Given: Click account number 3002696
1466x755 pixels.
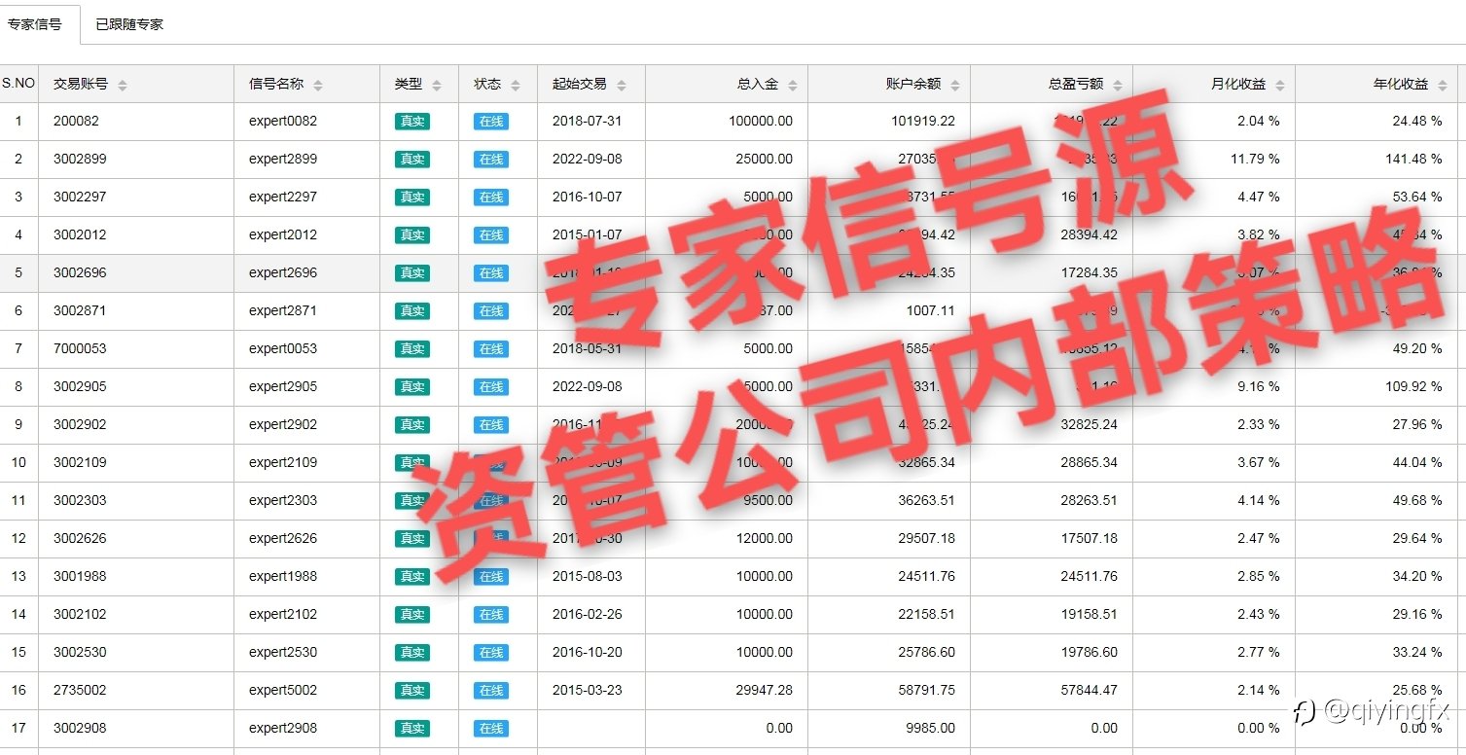Looking at the screenshot, I should (x=80, y=273).
